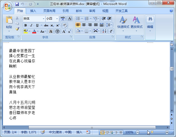Viewport: 176px width, 137px height.
Task: Toggle Italic formatting
Action: (31, 25)
